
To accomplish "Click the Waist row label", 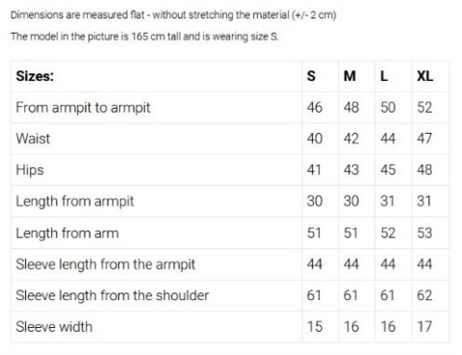I will pyautogui.click(x=33, y=139).
